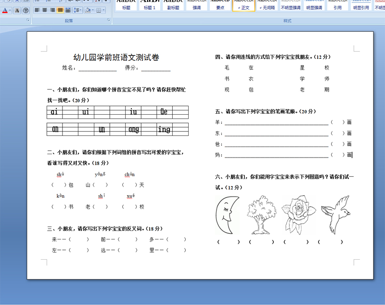Align text right
This screenshot has height=305, width=385.
pos(52,10)
